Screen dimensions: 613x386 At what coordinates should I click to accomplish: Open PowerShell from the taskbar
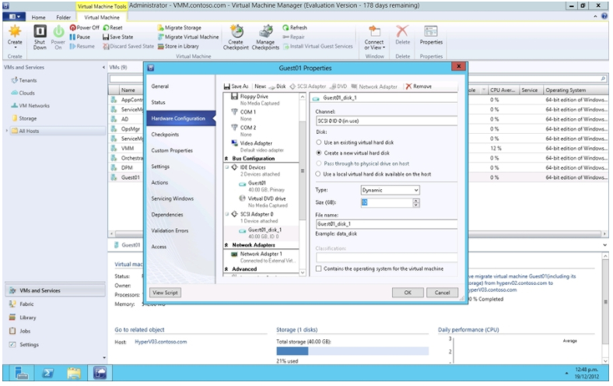click(47, 373)
